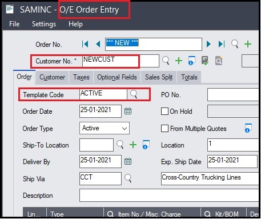Open Ship-To Location finder magnifier

tap(120, 145)
